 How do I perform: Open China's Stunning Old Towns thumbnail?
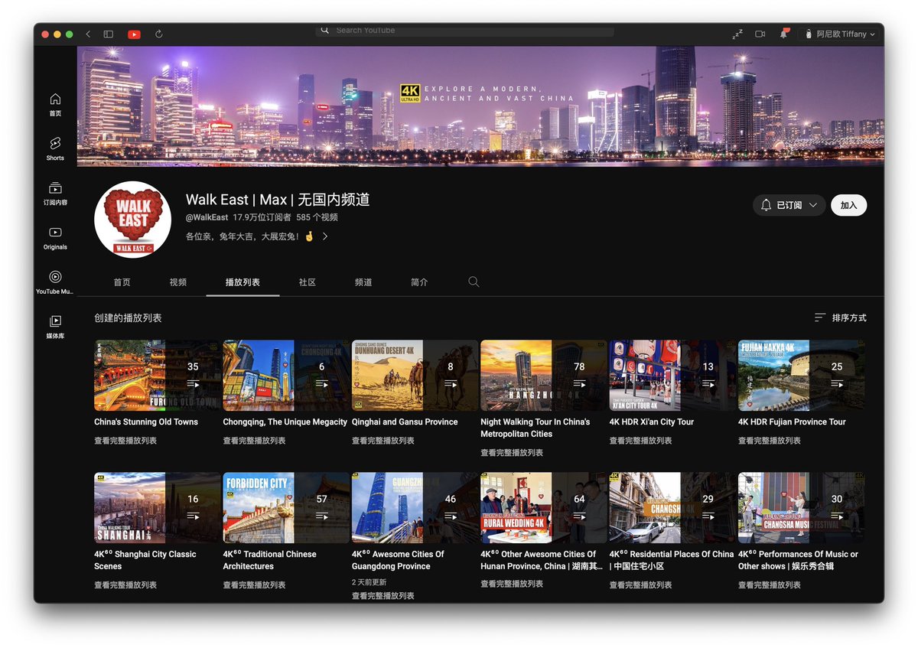pyautogui.click(x=157, y=376)
